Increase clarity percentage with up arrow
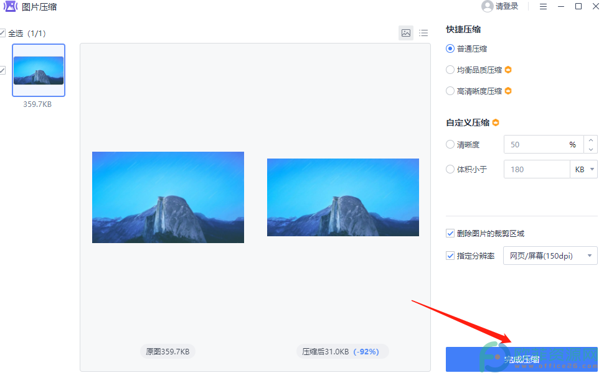 591,141
